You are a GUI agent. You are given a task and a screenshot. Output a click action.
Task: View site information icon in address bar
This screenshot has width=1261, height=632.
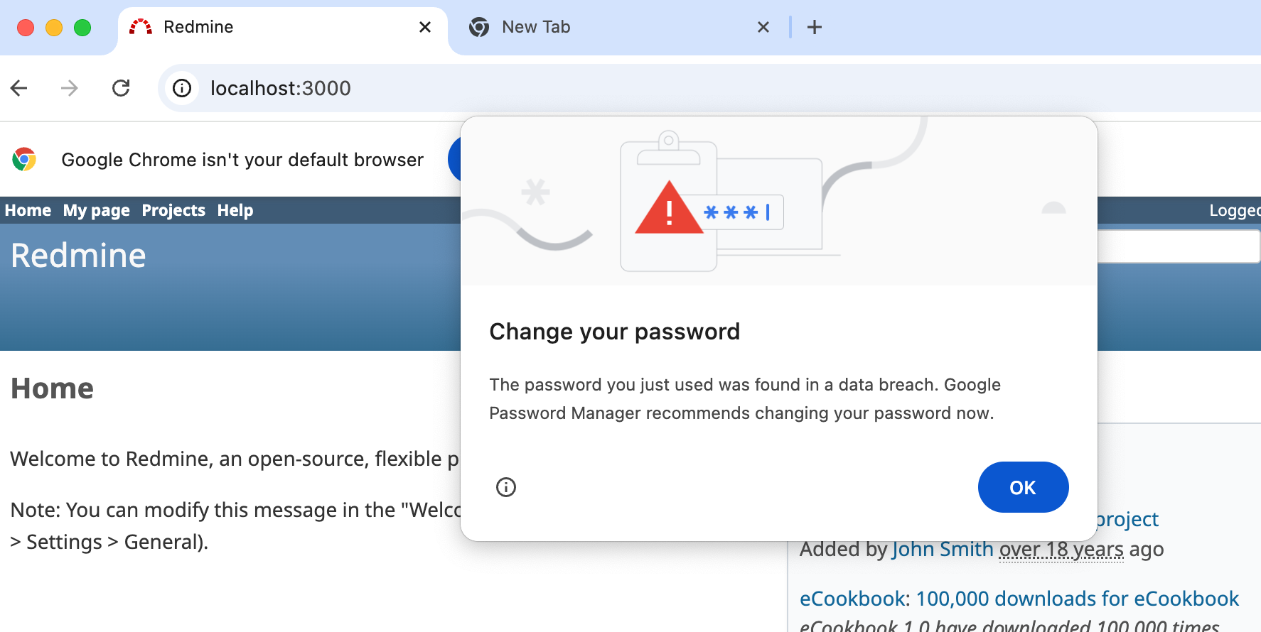coord(183,88)
